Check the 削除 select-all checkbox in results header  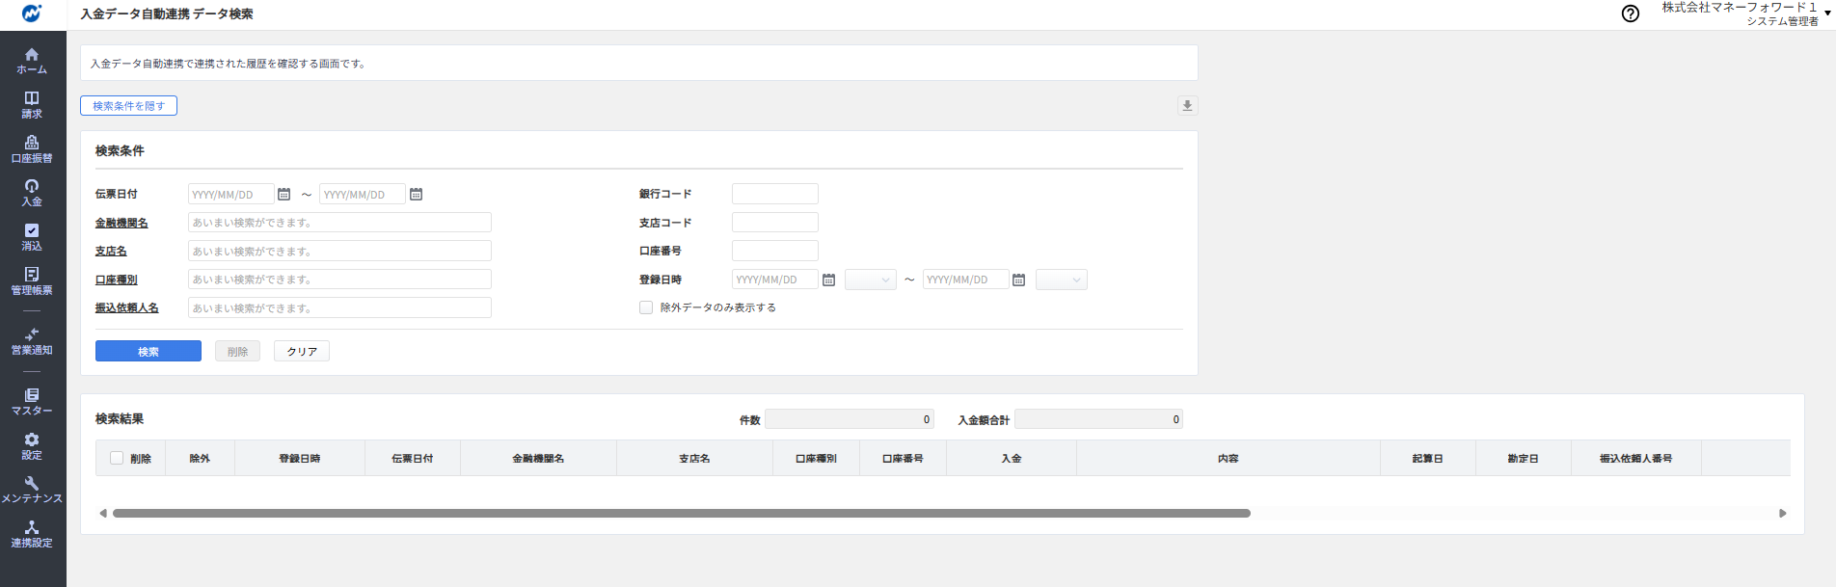point(117,459)
